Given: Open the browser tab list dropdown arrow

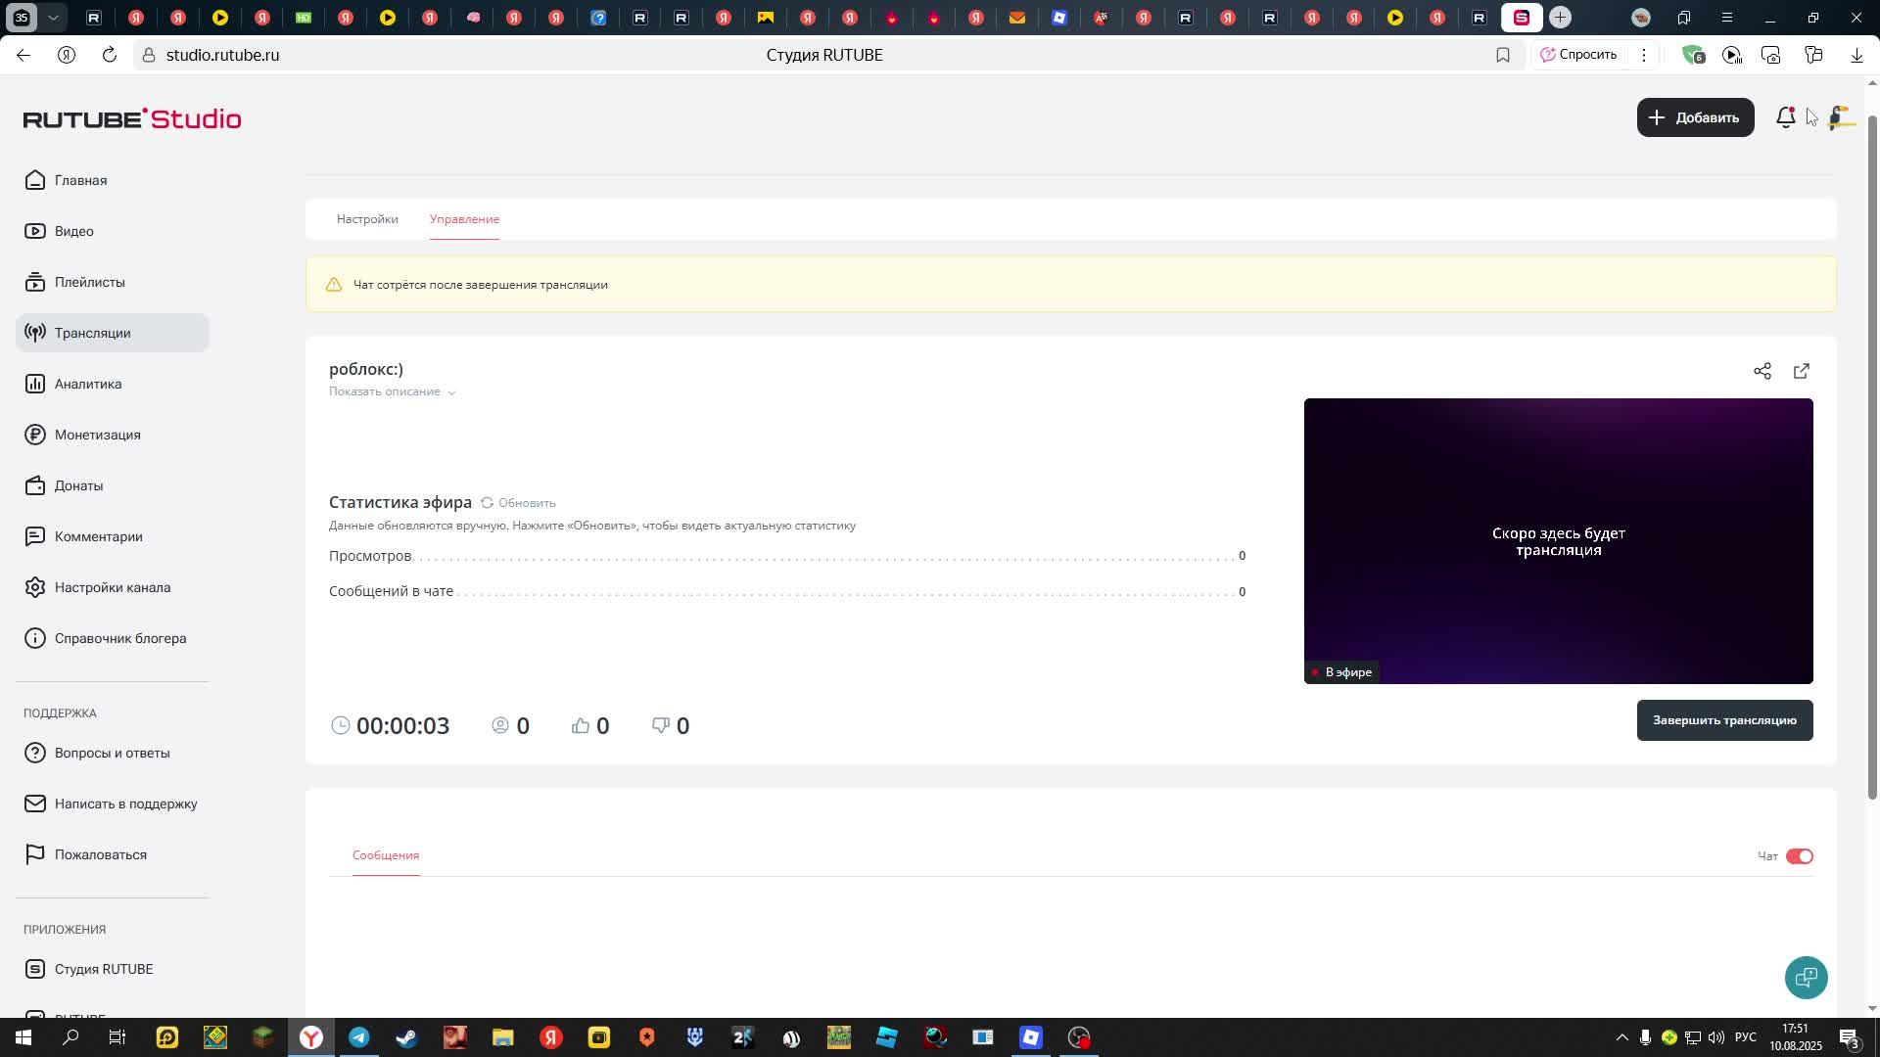Looking at the screenshot, I should click(54, 18).
